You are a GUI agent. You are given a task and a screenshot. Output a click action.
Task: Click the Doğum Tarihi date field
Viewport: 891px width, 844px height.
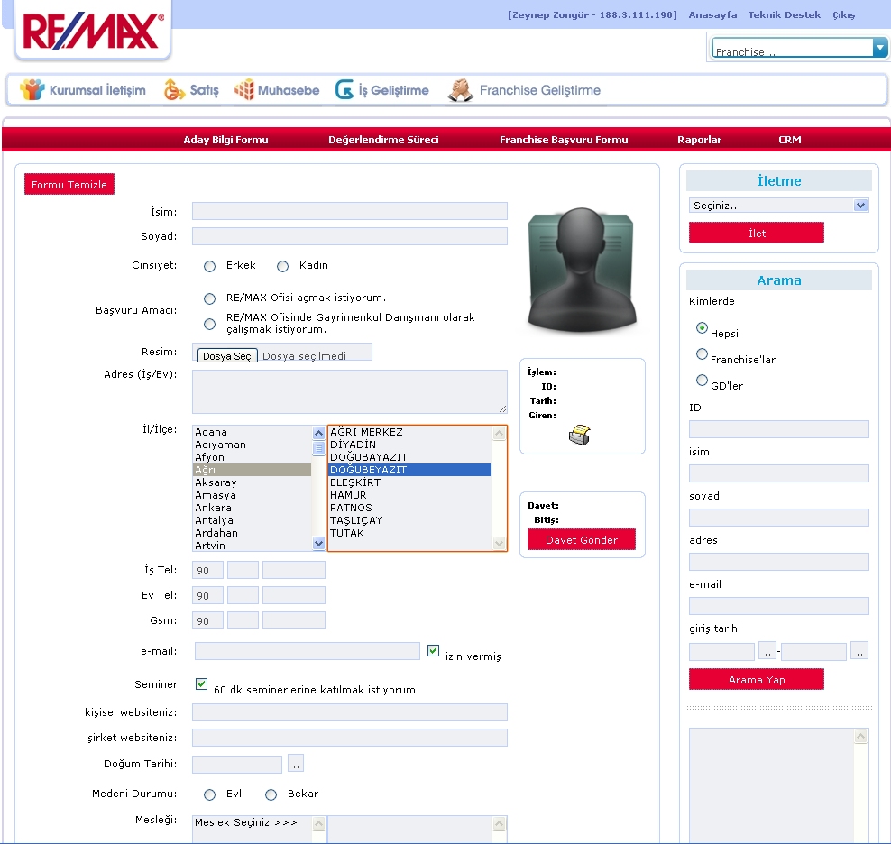coord(237,765)
